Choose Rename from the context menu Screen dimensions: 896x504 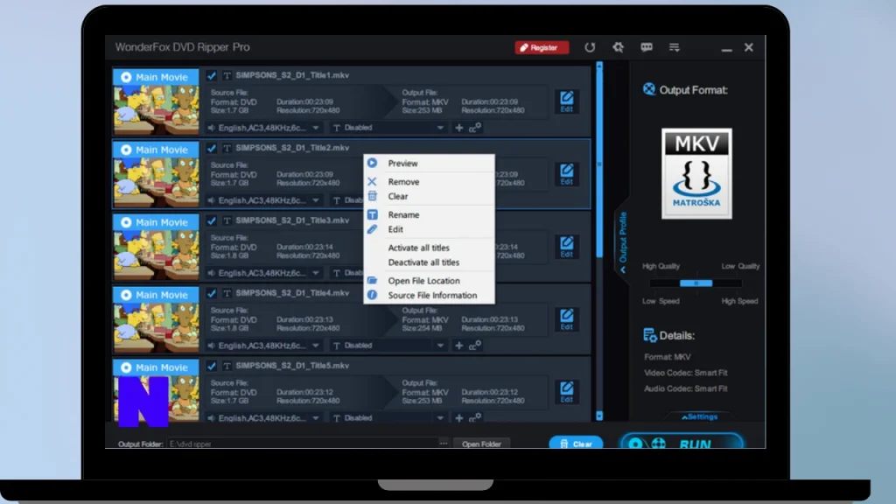coord(429,215)
